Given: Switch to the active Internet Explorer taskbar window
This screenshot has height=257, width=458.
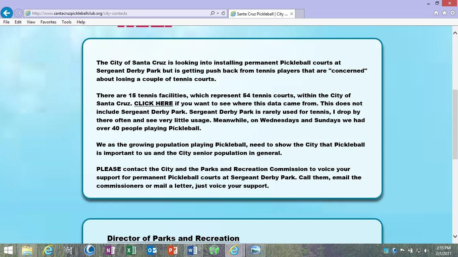Looking at the screenshot, I should click(x=234, y=250).
